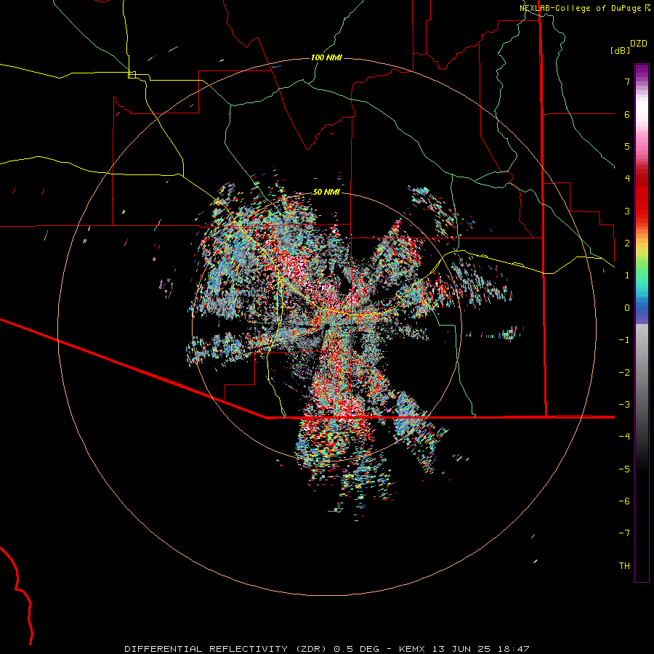Click the -4 value on the color scale
The height and width of the screenshot is (654, 654).
pos(624,437)
